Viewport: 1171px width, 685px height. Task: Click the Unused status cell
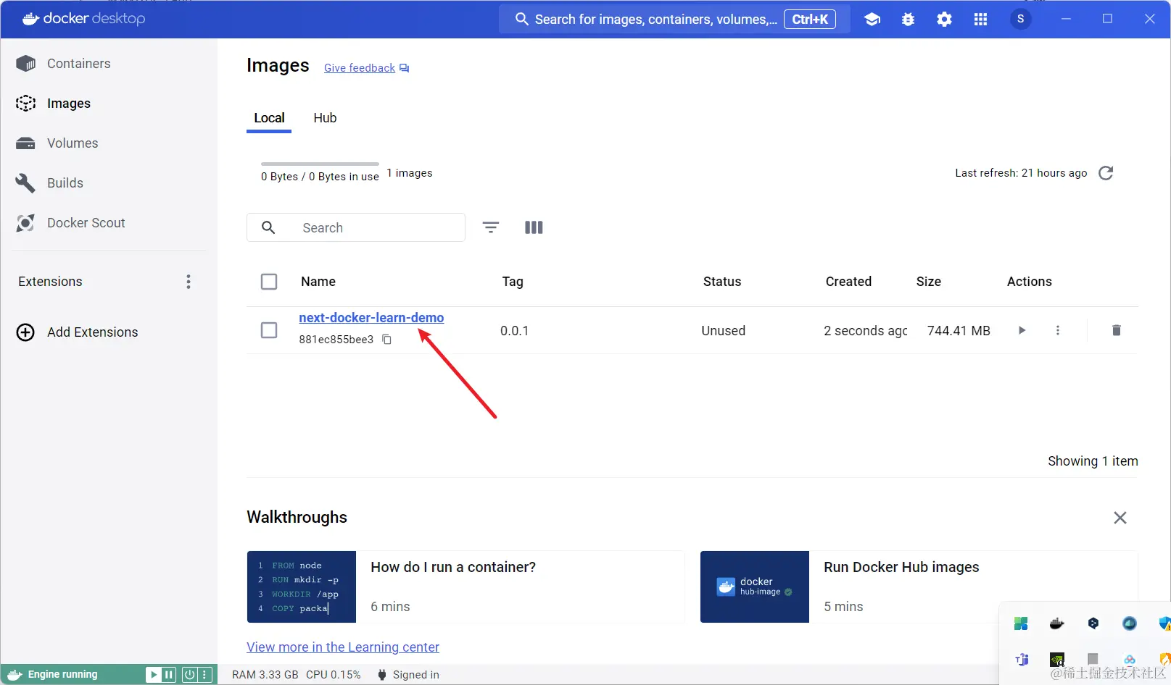723,331
